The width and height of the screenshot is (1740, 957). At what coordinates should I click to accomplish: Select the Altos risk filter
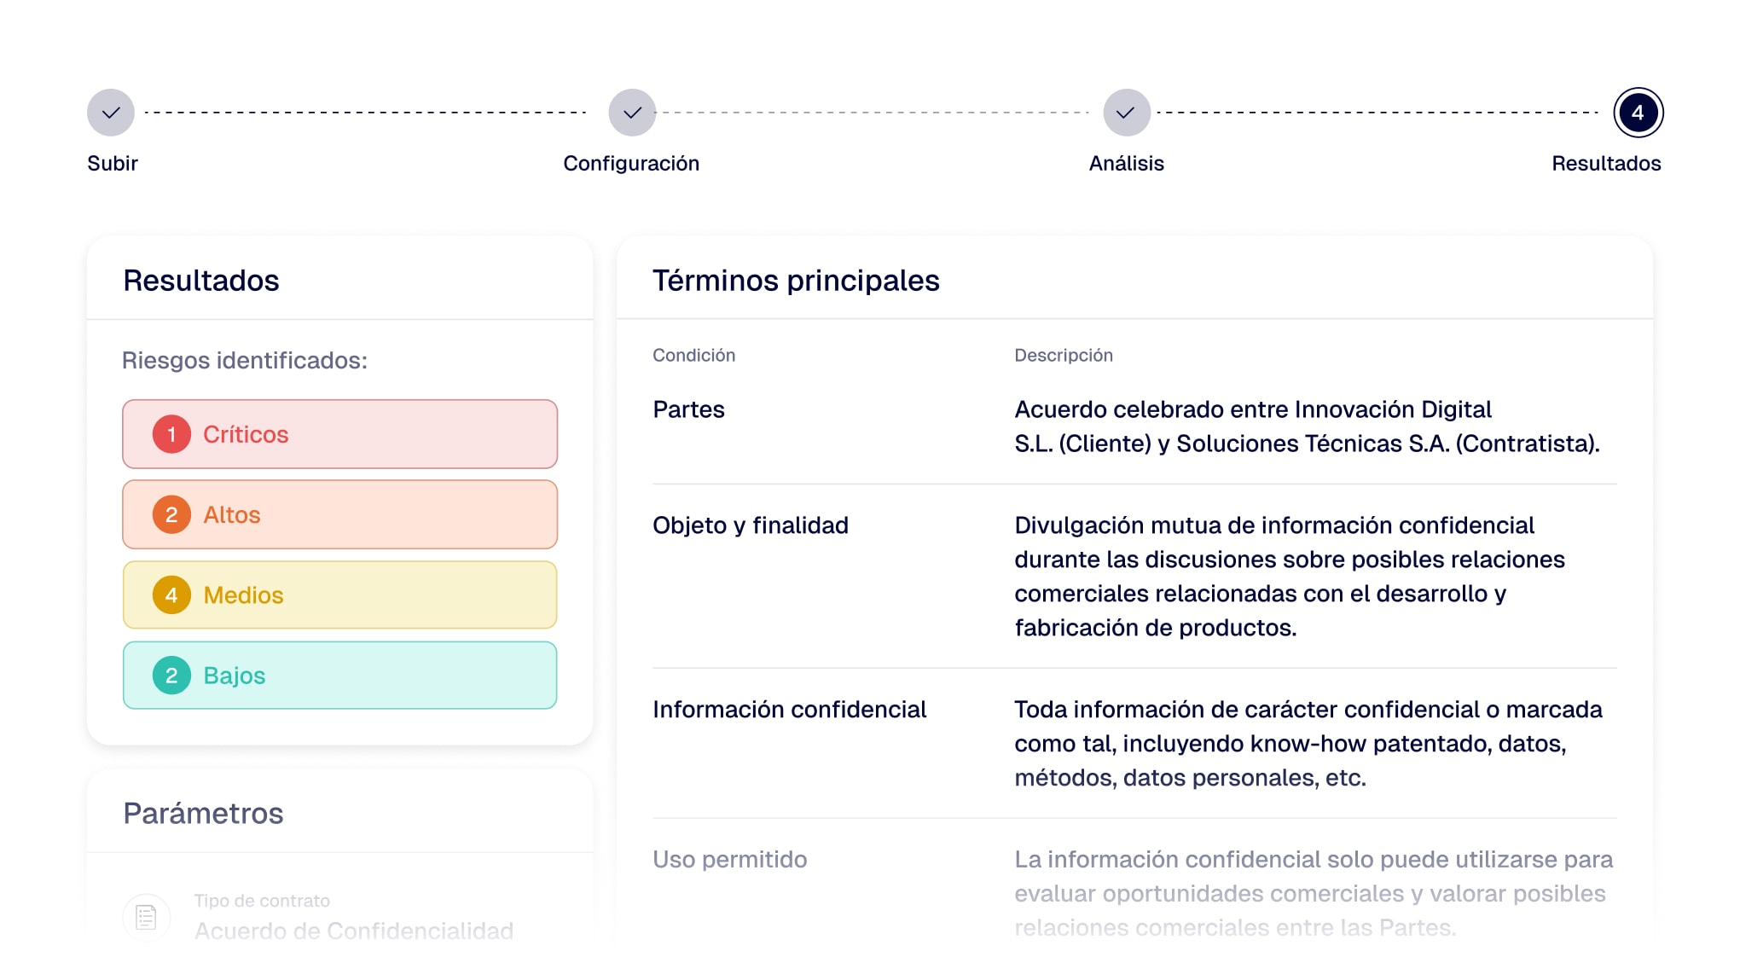339,514
